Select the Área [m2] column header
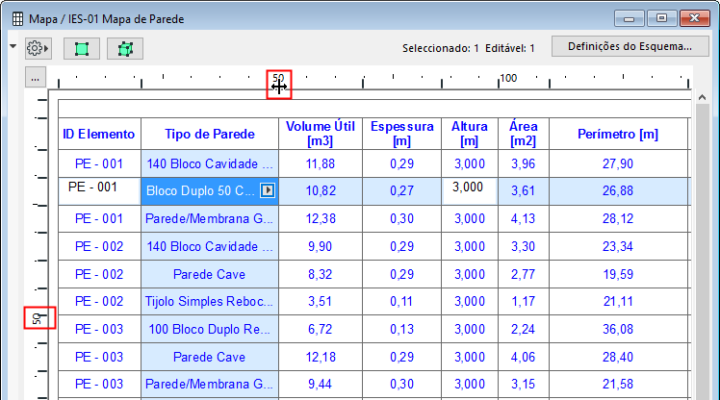Screen dimensions: 720x400 [524, 134]
